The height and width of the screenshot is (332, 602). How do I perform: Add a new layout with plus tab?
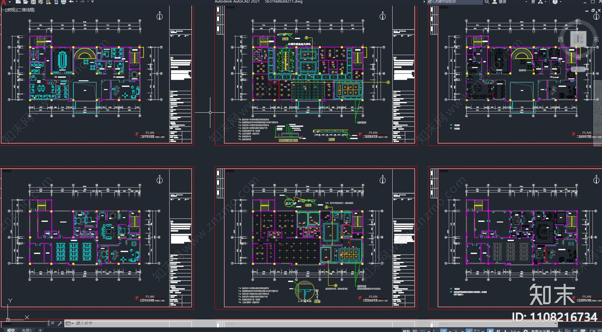(x=40, y=330)
